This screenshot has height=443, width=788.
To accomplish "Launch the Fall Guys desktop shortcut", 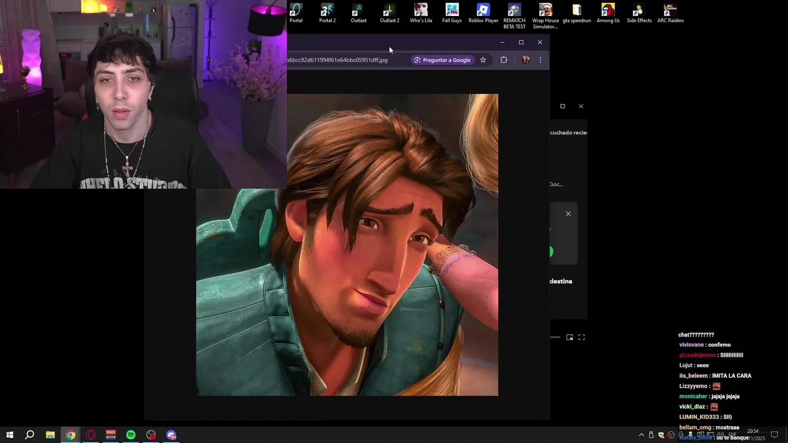I will (452, 14).
